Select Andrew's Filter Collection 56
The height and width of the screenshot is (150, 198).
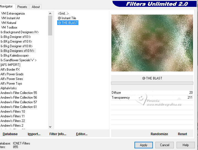[19, 98]
